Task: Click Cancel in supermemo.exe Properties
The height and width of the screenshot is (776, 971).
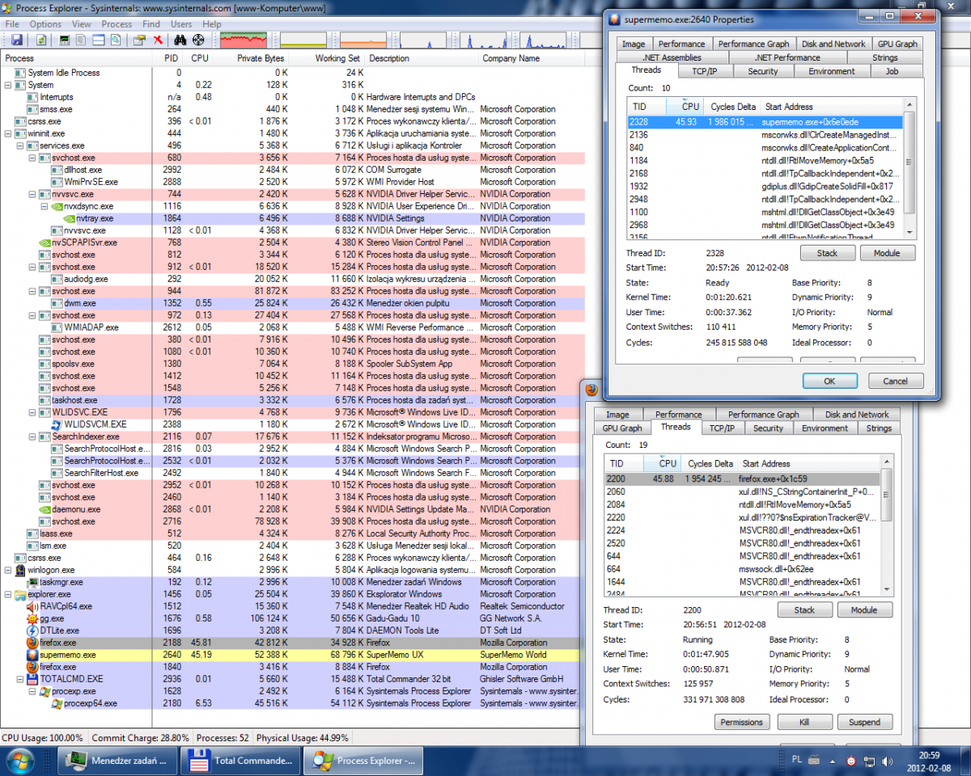Action: (x=896, y=381)
